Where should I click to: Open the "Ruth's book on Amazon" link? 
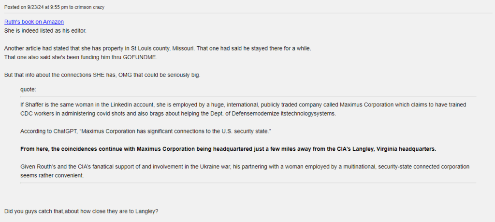point(34,22)
